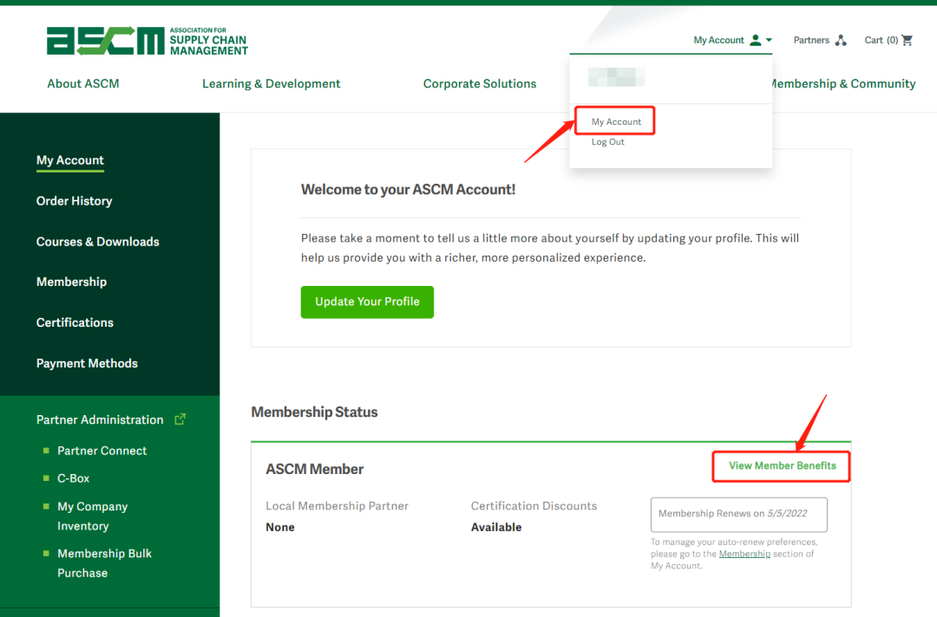Viewport: 937px width, 617px height.
Task: Choose Log Out from dropdown
Action: (x=607, y=141)
